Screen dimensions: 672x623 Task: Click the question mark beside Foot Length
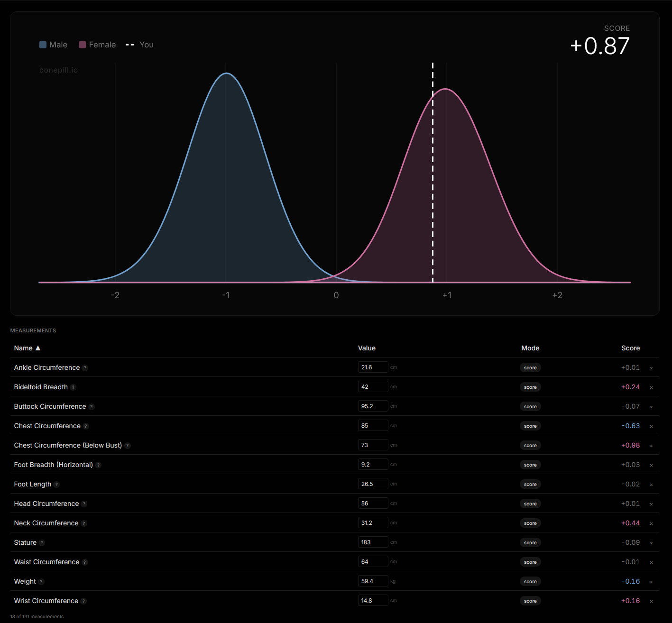coord(56,485)
